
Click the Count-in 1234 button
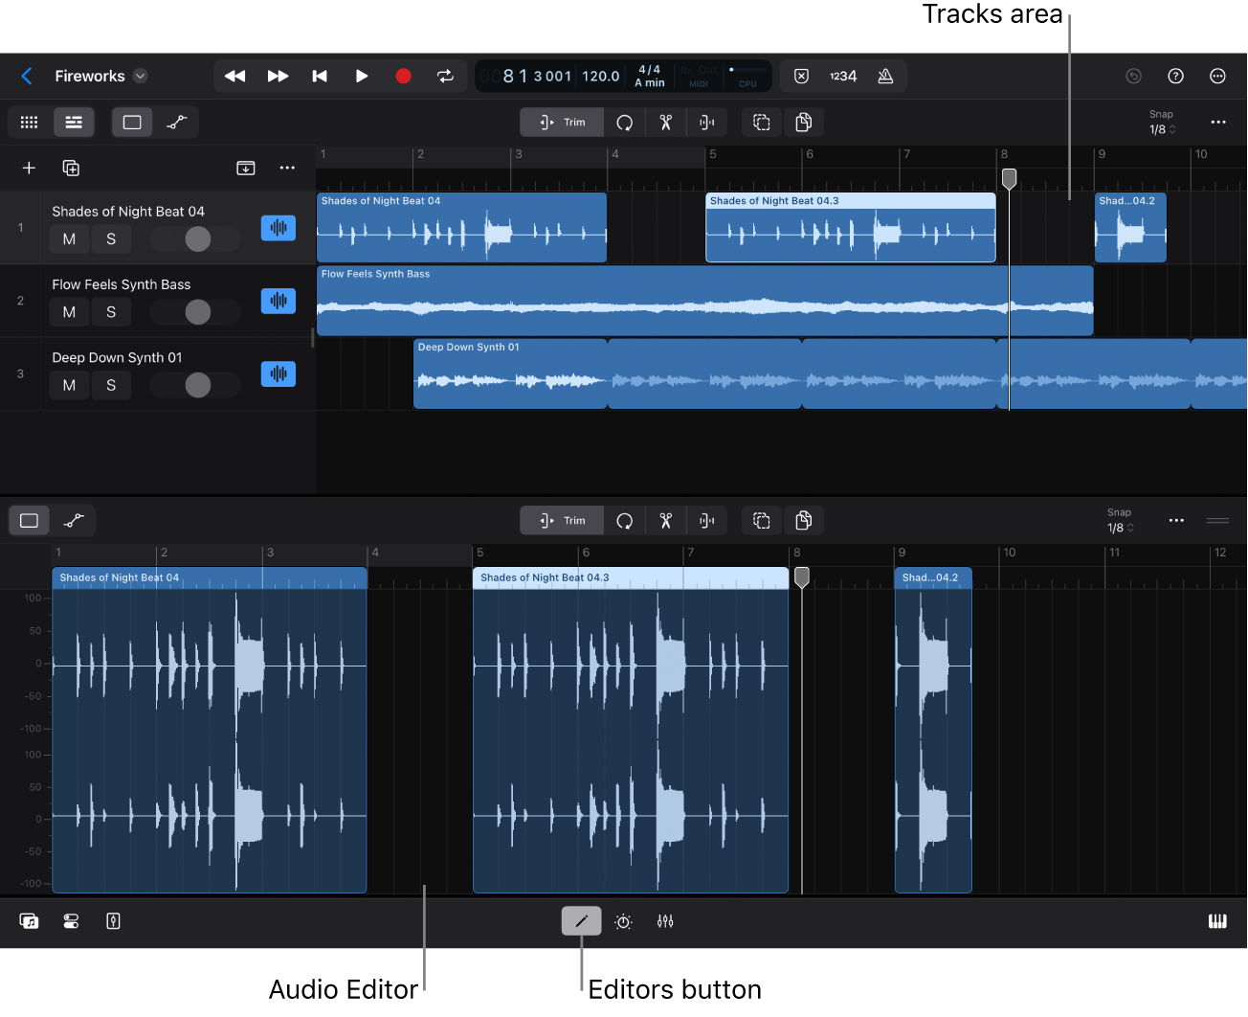coord(842,76)
